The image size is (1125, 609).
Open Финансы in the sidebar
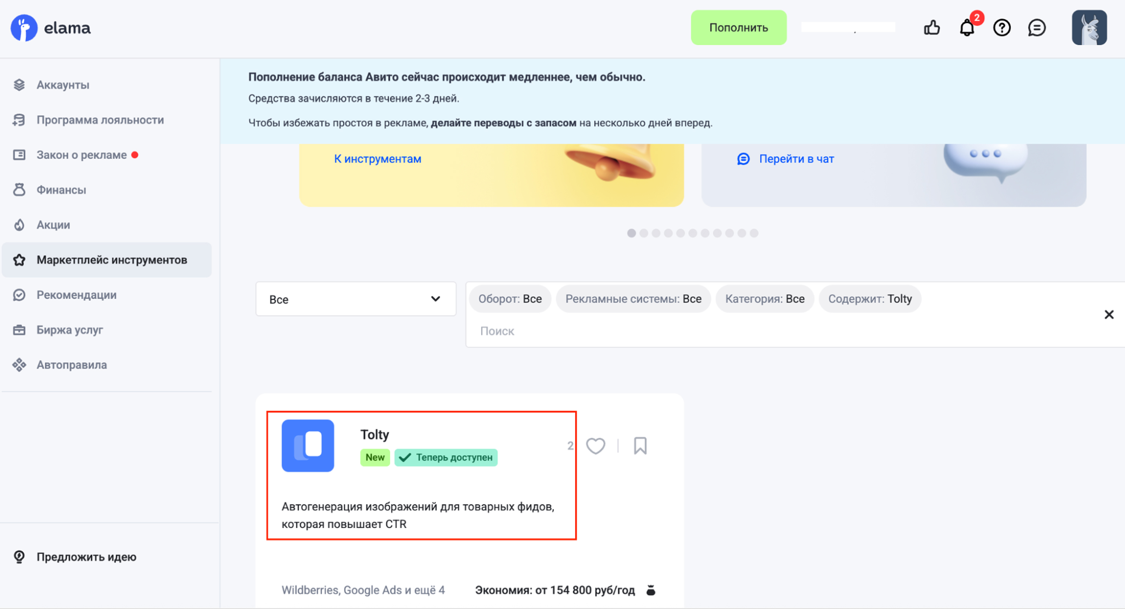point(61,190)
